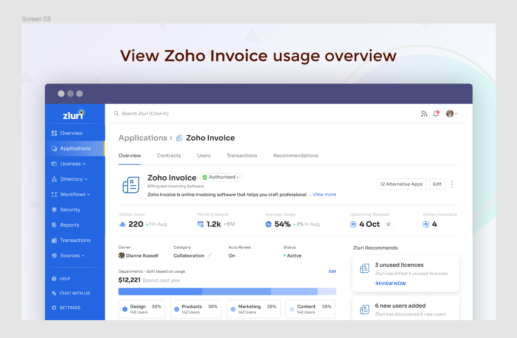Viewport: 517px width, 338px height.
Task: Select the Design department swatch
Action: [125, 309]
